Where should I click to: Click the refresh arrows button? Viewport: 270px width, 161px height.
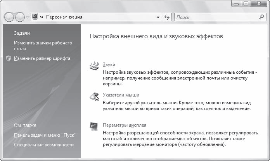point(167,17)
